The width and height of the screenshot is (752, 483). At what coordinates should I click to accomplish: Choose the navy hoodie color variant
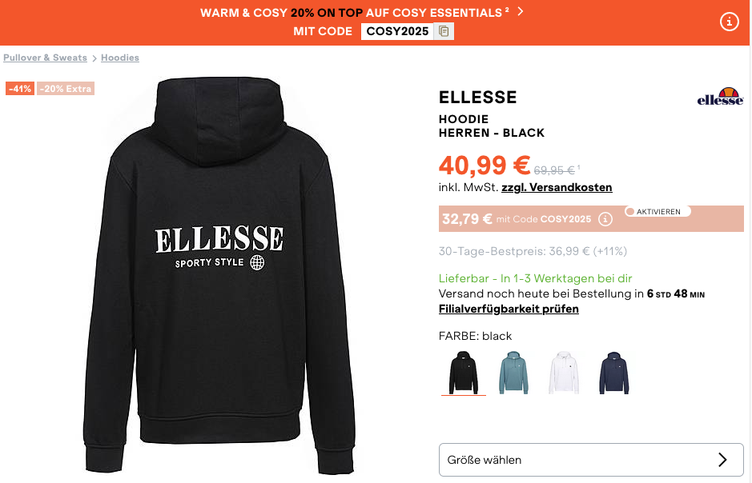[614, 372]
